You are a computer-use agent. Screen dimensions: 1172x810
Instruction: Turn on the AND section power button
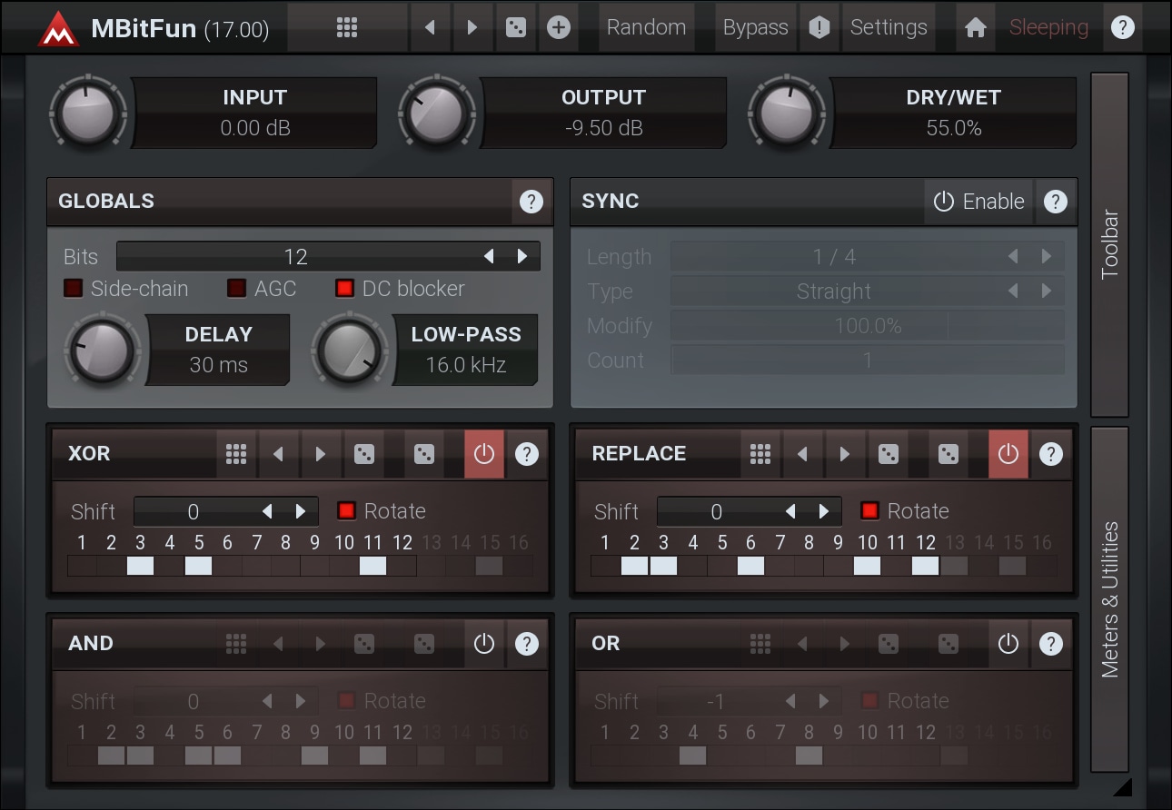click(483, 644)
